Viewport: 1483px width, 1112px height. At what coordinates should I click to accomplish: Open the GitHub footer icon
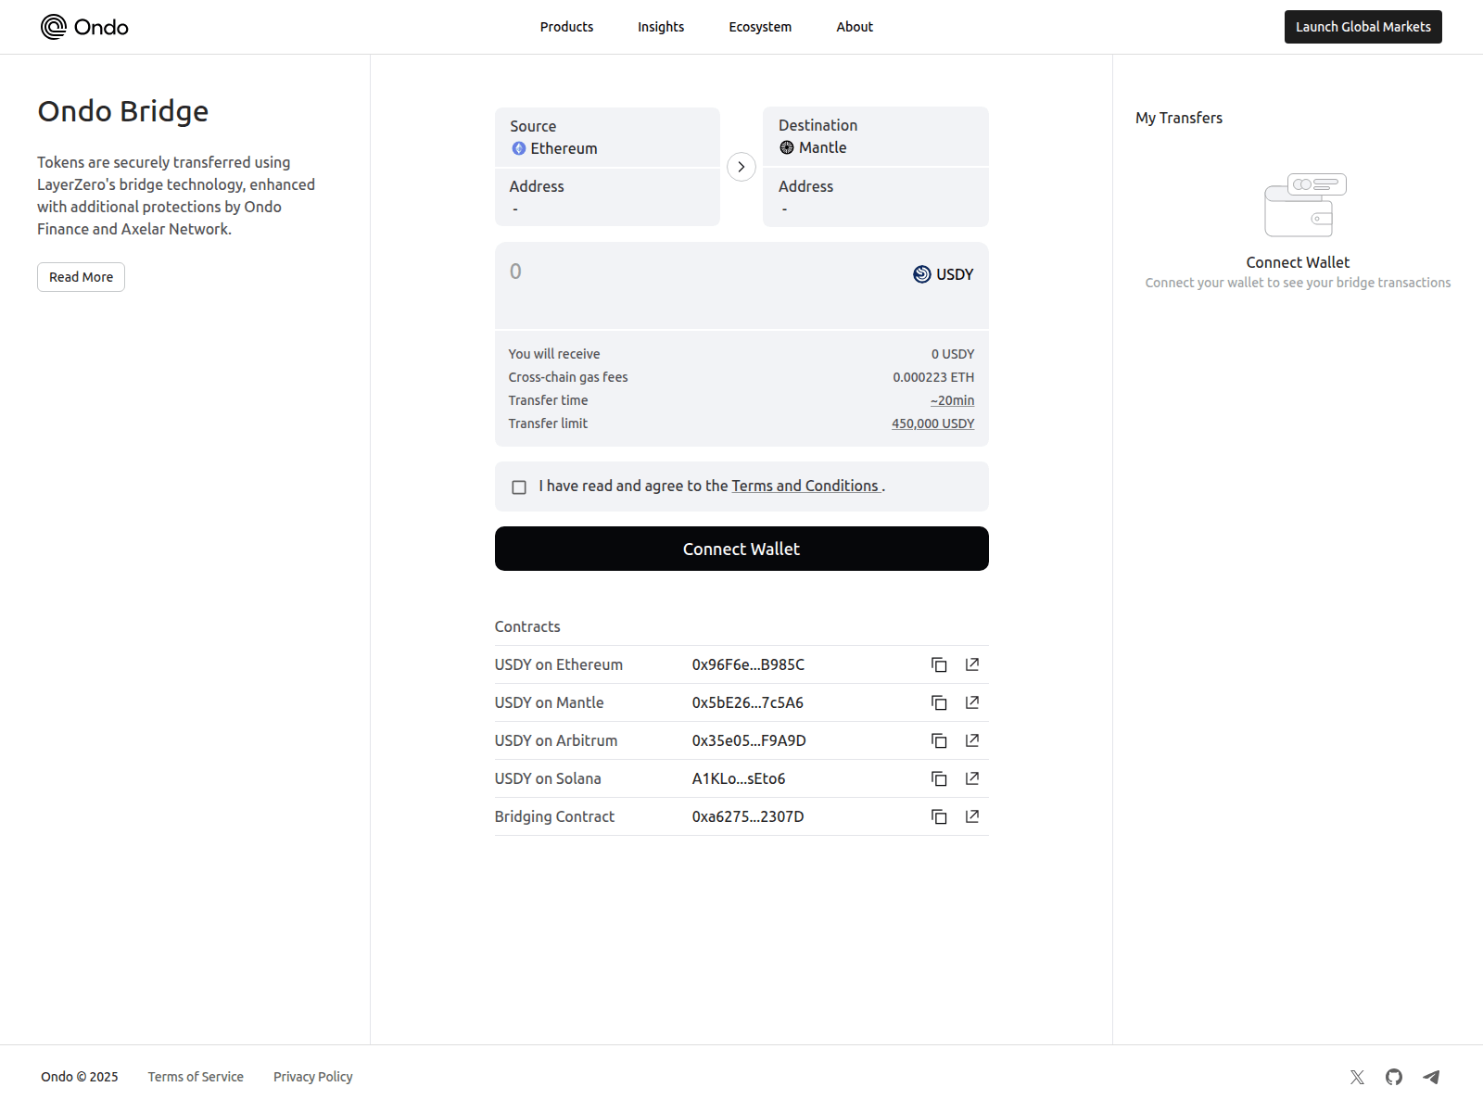(x=1394, y=1077)
